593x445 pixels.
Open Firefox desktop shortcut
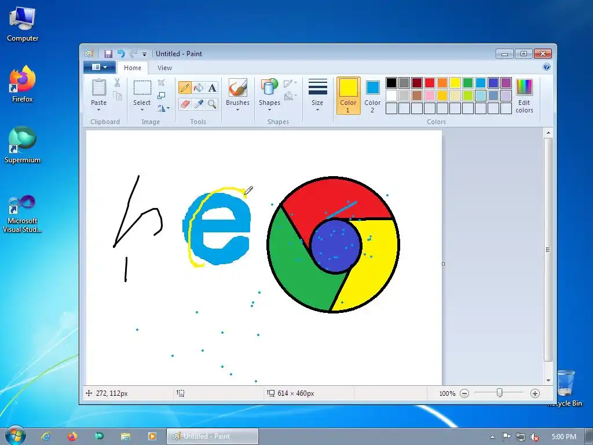tap(23, 83)
